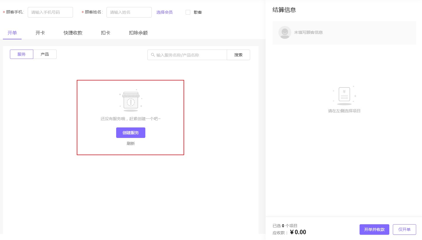Open the 选择会员 member selection link
Viewport: 422px width, 240px height.
[x=164, y=12]
